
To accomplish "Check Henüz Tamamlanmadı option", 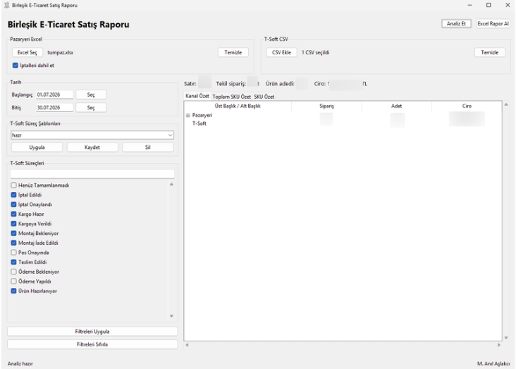I will click(13, 185).
